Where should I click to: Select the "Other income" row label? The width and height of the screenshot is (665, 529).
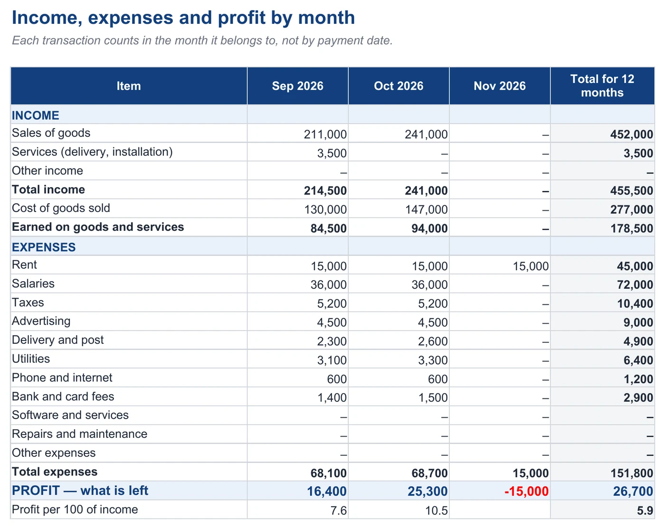pos(47,171)
